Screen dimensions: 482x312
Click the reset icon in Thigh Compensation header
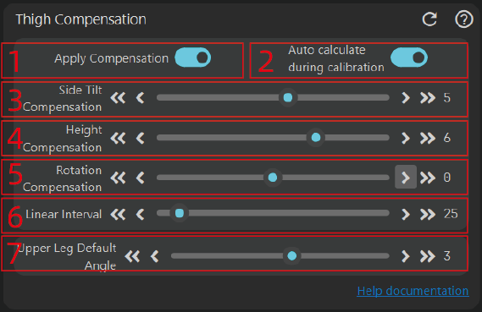point(429,19)
